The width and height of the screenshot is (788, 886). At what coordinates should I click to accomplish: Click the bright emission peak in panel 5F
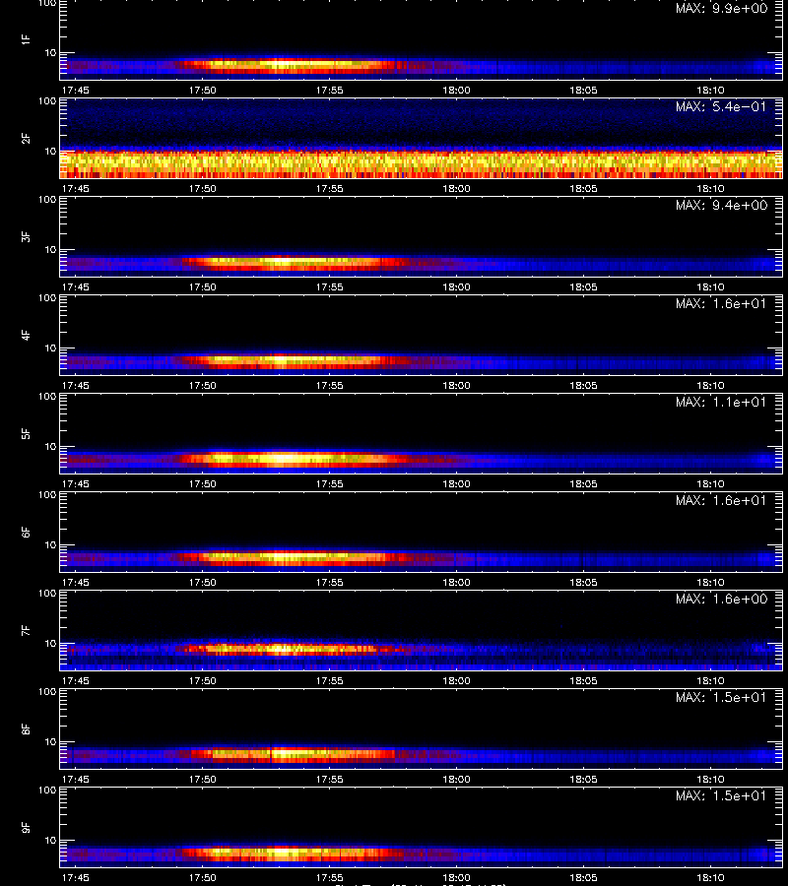point(283,459)
